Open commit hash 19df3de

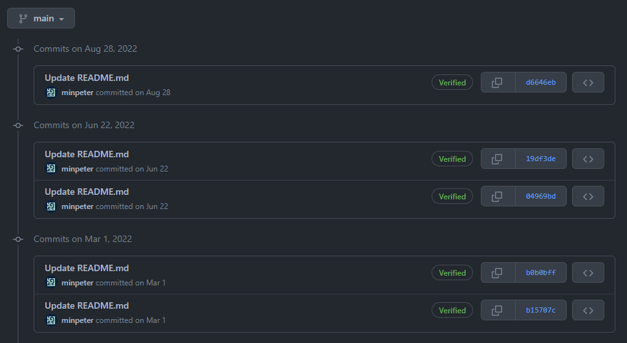[x=541, y=159]
